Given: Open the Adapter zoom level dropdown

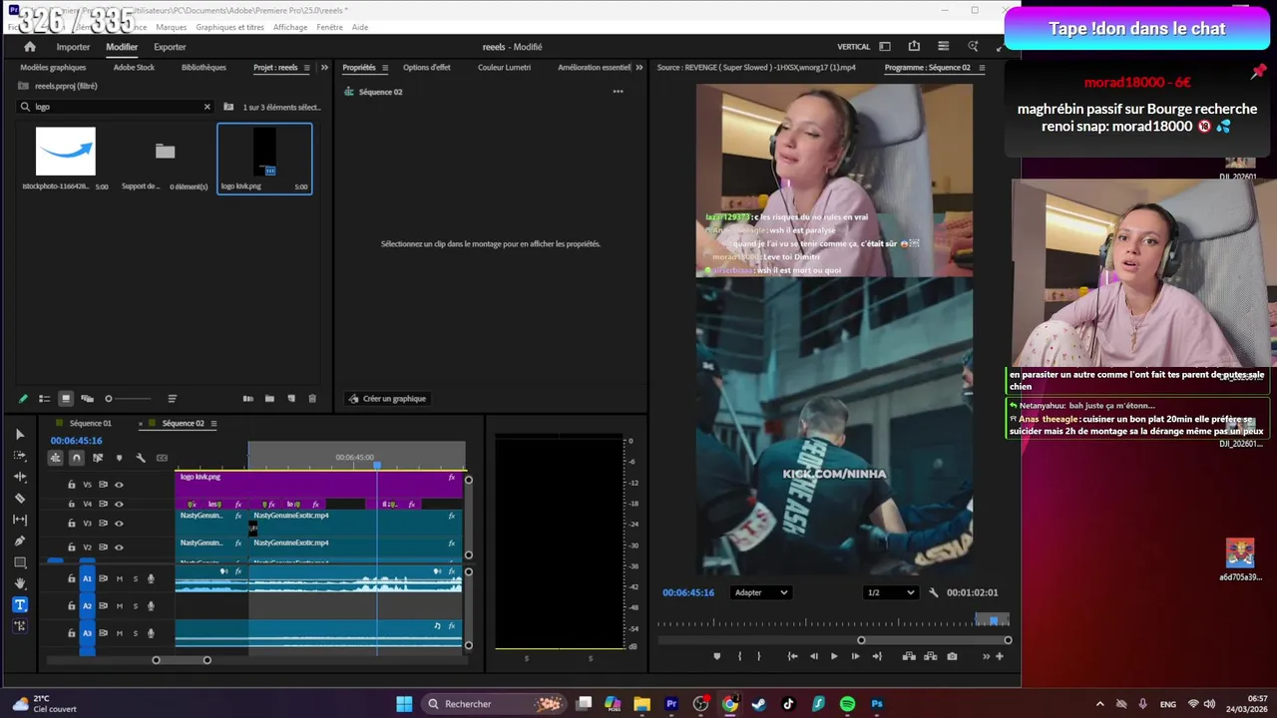Looking at the screenshot, I should point(761,592).
